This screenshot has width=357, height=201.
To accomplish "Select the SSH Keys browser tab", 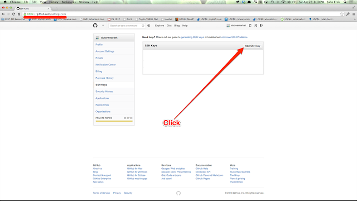I will click(x=33, y=8).
